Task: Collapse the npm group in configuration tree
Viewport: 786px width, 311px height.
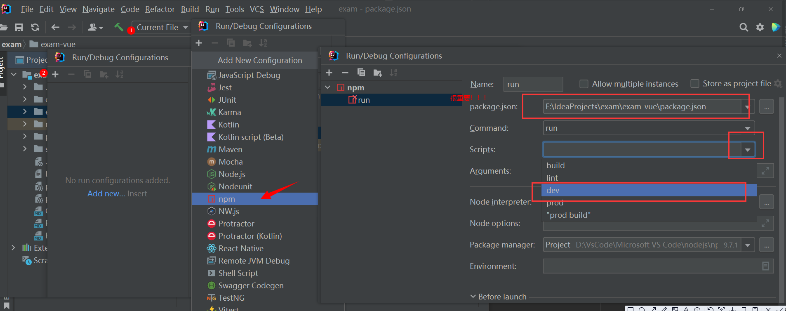Action: (x=328, y=87)
